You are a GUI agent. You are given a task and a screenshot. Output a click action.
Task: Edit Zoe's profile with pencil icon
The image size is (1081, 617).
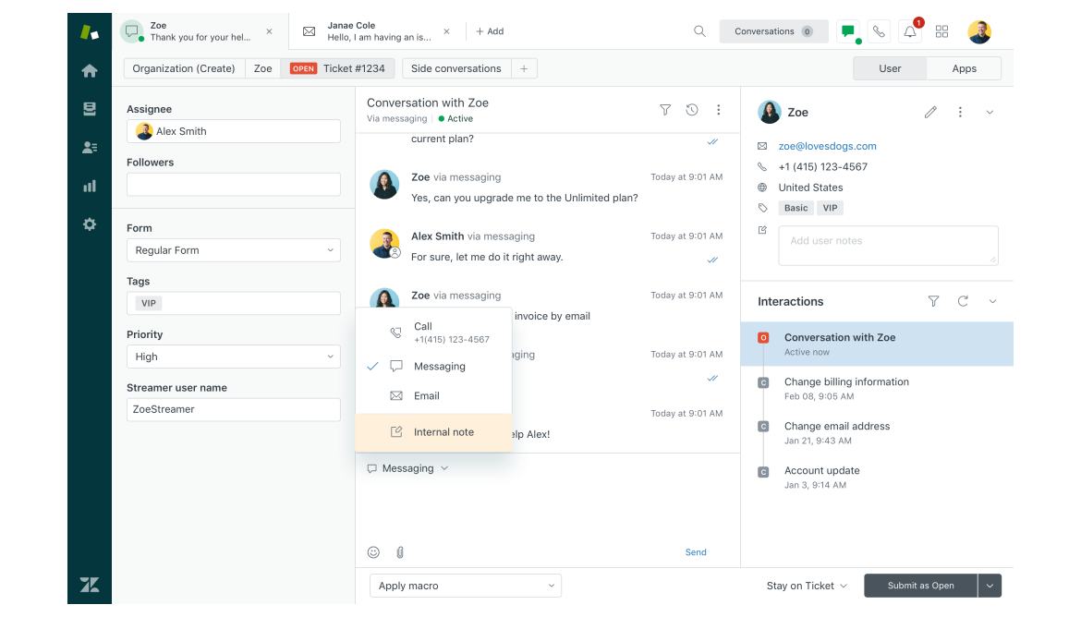930,113
